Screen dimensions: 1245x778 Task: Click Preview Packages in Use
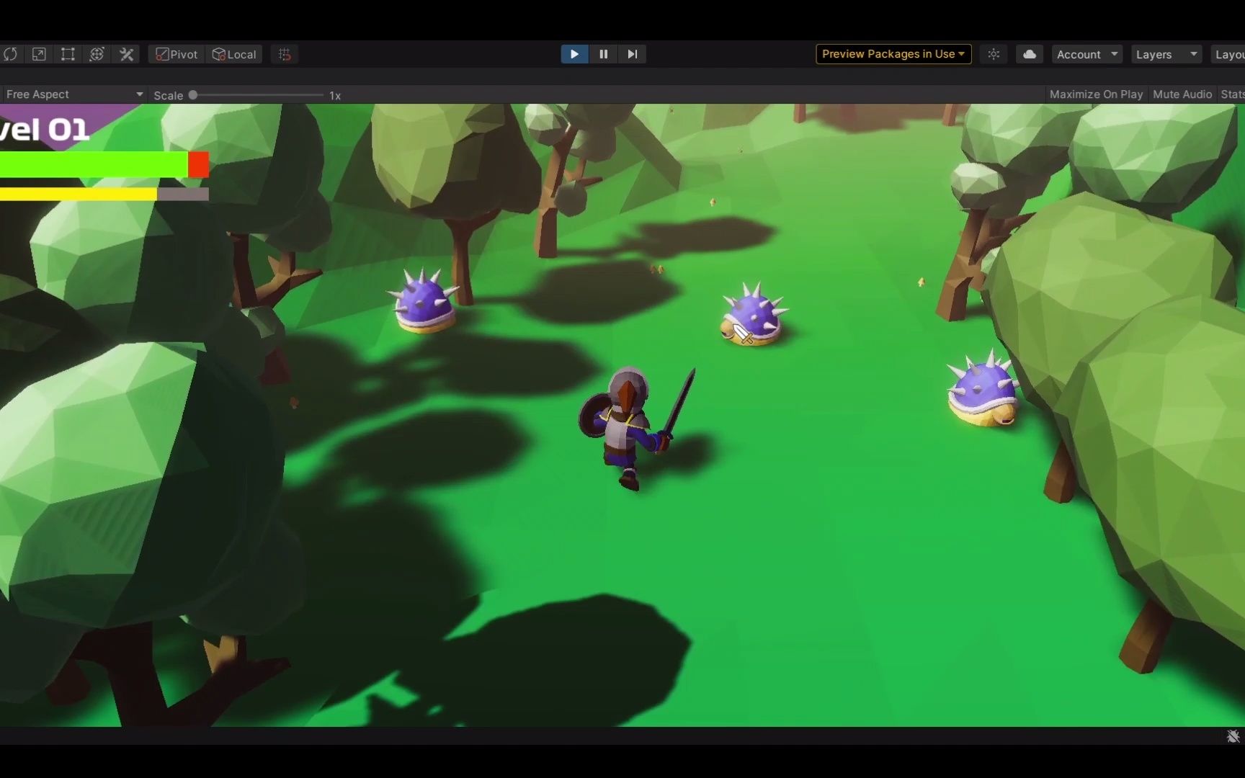(x=892, y=54)
